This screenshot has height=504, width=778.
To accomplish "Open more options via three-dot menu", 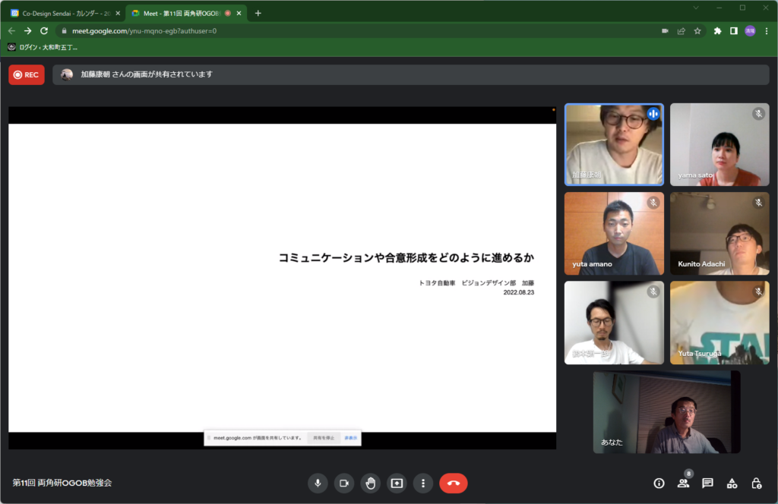I will 423,483.
